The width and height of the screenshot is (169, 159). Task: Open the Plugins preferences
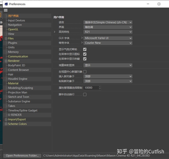(13, 43)
